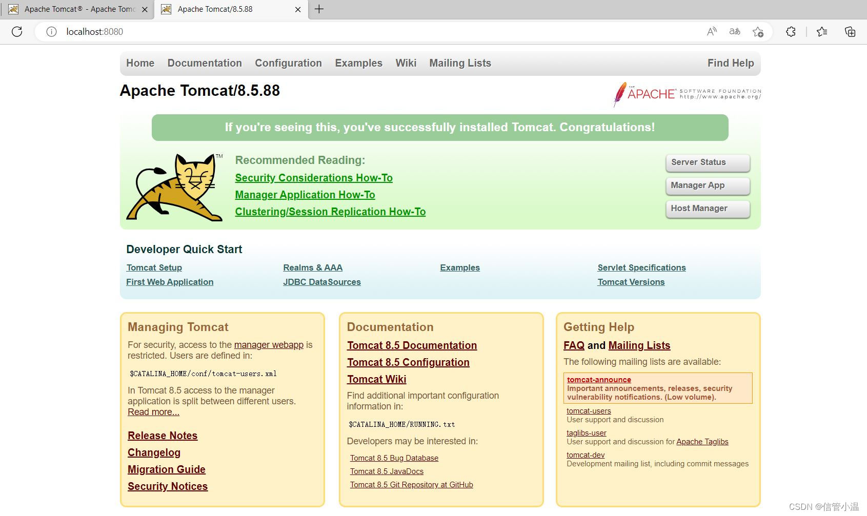Screen dimensions: 867x516
Task: Click the Apache Software Foundation feather logo
Action: [x=687, y=94]
